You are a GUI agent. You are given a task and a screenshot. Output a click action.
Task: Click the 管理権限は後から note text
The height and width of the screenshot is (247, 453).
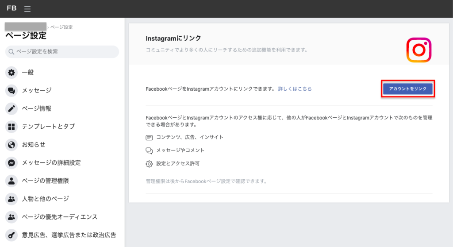(x=207, y=181)
